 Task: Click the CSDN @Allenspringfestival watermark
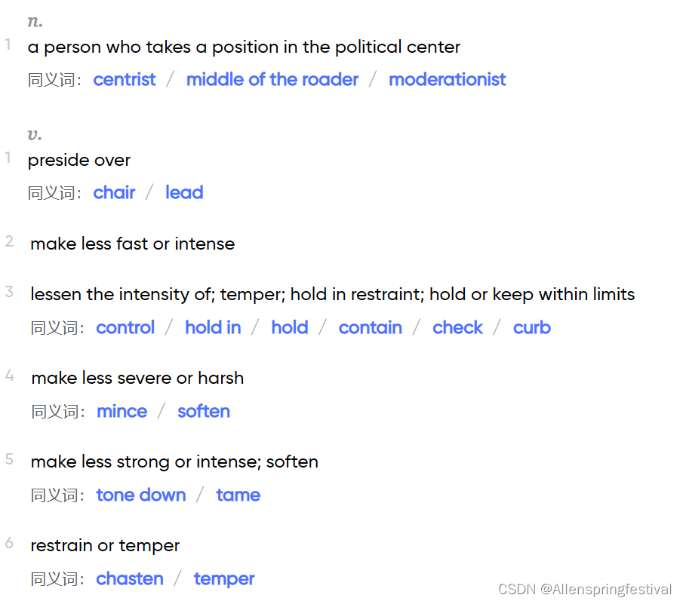pyautogui.click(x=585, y=589)
